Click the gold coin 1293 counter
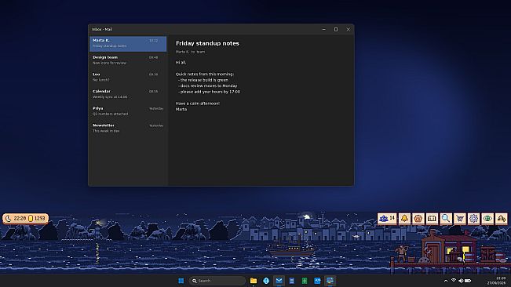511x287 pixels. point(36,218)
